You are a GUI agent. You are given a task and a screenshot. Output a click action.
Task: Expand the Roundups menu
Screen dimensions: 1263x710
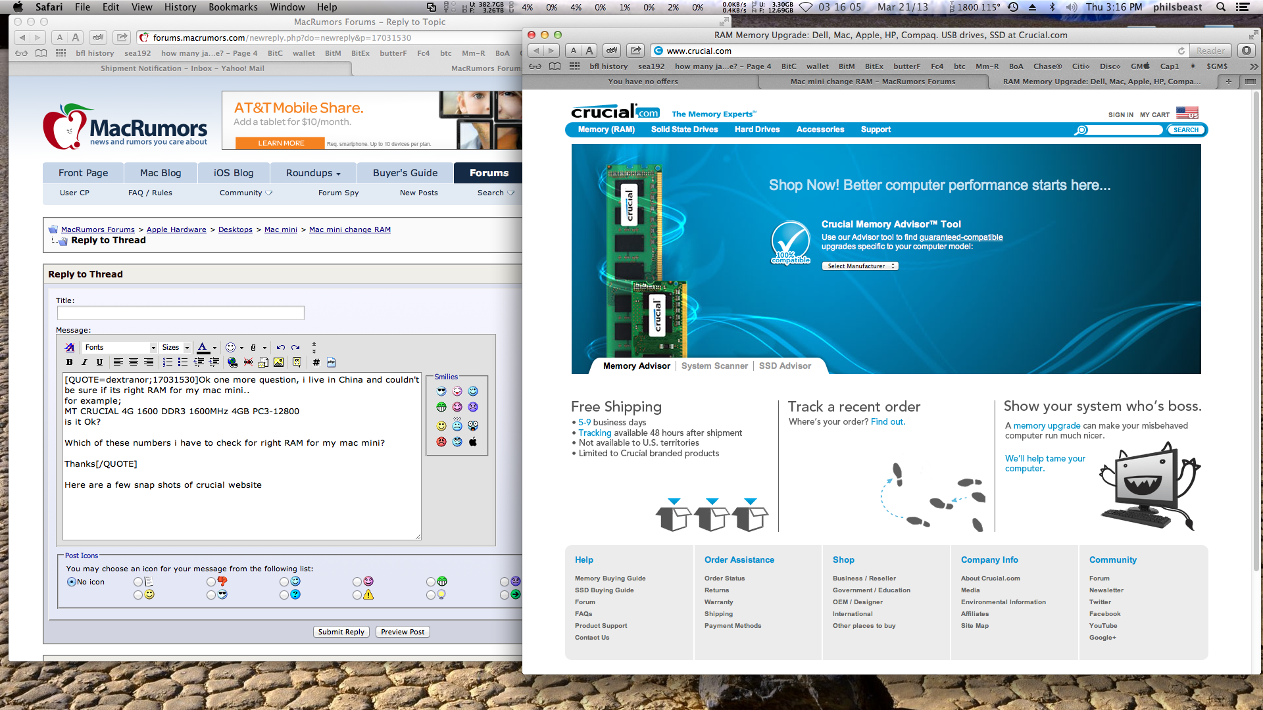[313, 173]
